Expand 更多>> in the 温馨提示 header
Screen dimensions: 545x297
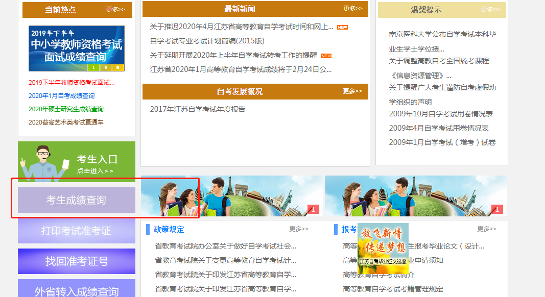[490, 10]
